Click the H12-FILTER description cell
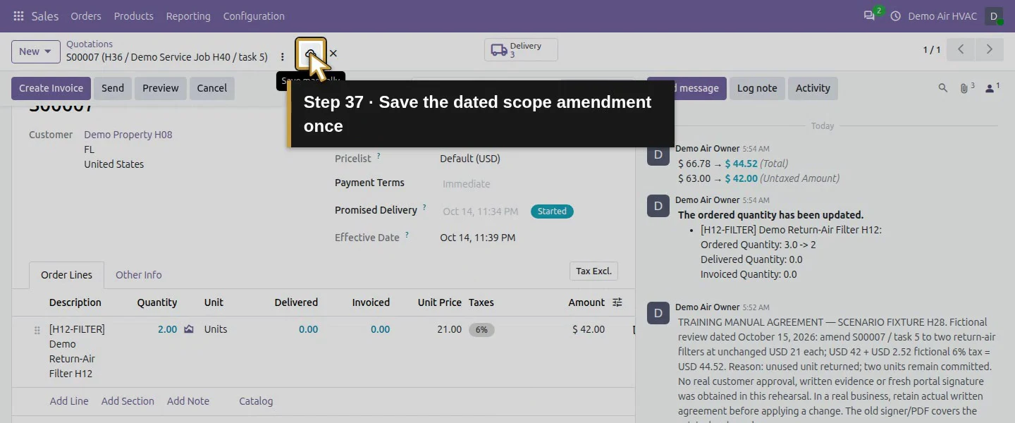1015x423 pixels. coord(78,351)
